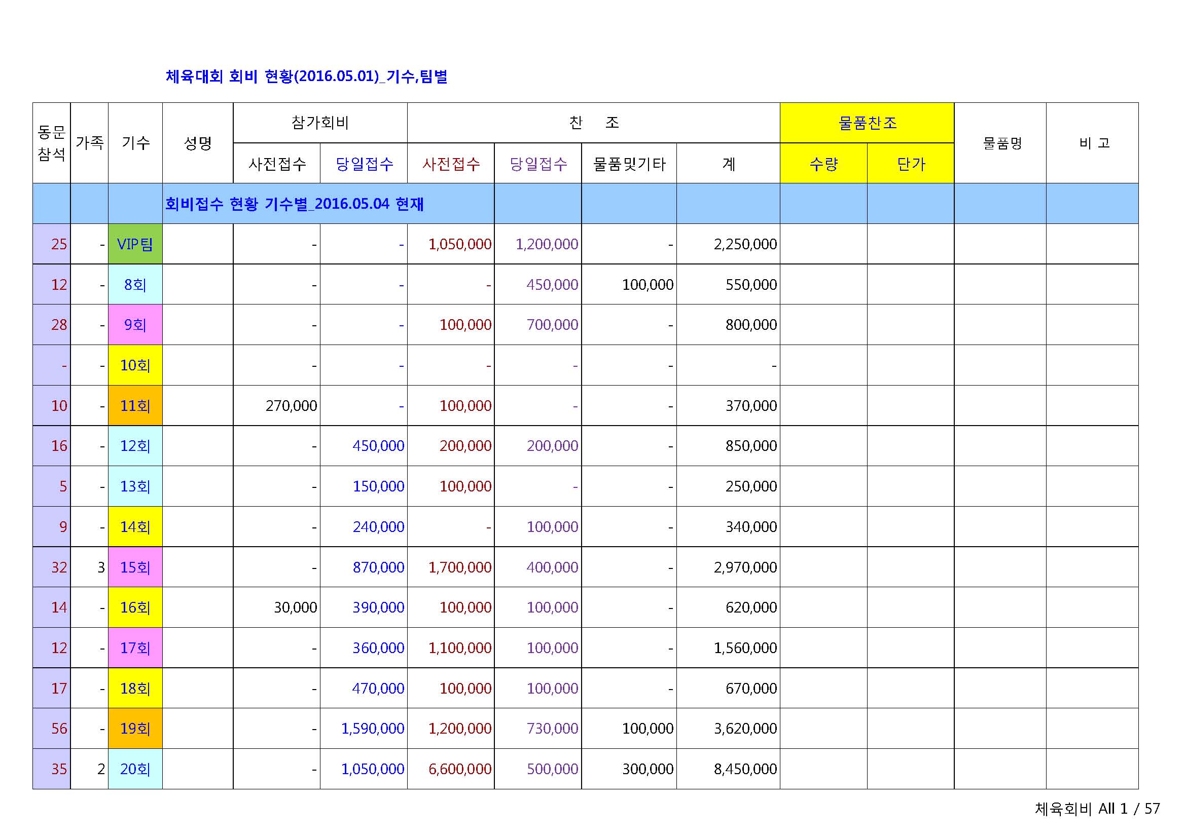Select the 12회 cell

135,446
